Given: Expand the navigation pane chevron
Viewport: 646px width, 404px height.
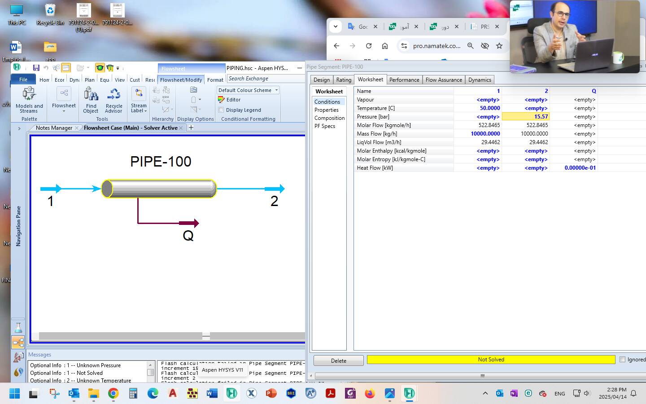Looking at the screenshot, I should [x=19, y=128].
